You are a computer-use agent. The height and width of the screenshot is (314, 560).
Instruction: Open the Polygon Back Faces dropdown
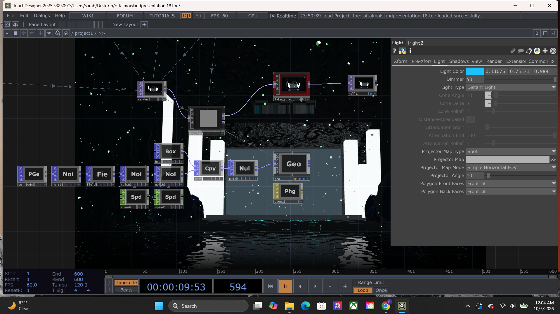[511, 192]
